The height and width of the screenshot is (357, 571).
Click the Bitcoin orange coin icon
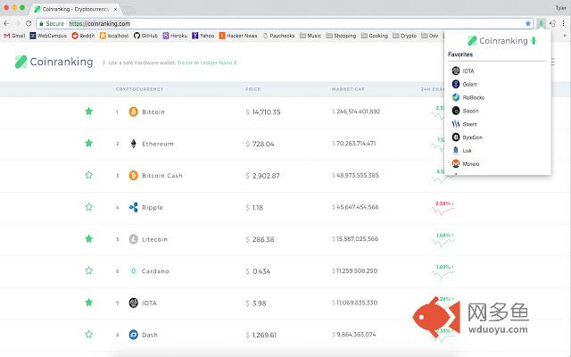pos(134,112)
